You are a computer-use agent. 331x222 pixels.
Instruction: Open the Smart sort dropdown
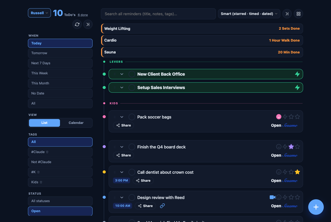pos(249,14)
